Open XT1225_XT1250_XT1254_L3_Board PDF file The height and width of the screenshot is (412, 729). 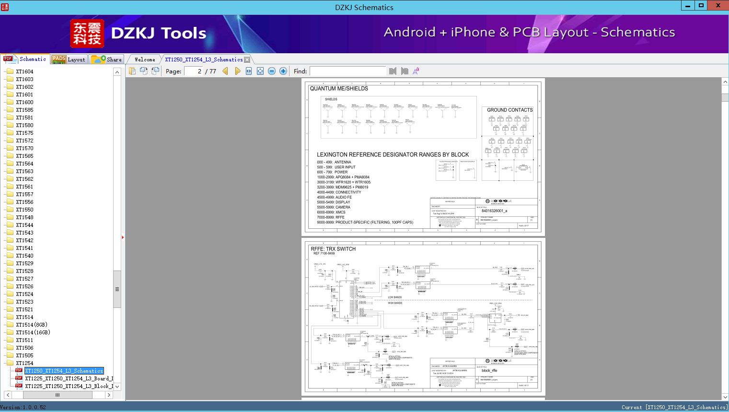click(69, 378)
